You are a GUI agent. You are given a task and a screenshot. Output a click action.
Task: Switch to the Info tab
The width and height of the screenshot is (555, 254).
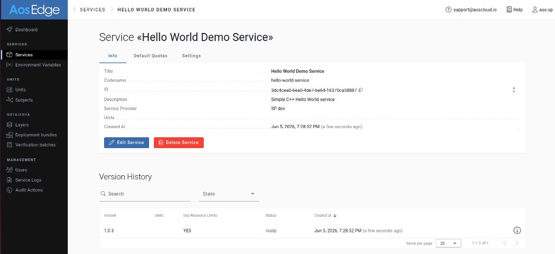(x=113, y=56)
